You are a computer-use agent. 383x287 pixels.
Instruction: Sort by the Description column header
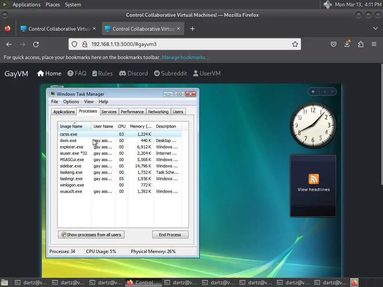pyautogui.click(x=168, y=126)
